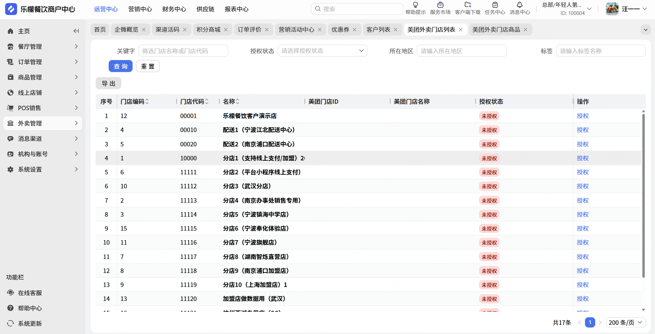Sort table by 门店编码 column

147,102
